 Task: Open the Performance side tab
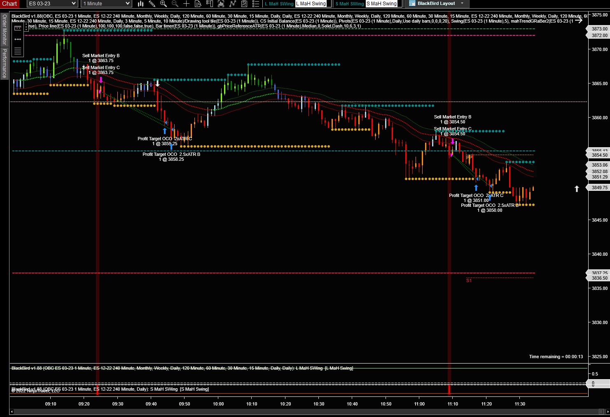5,63
